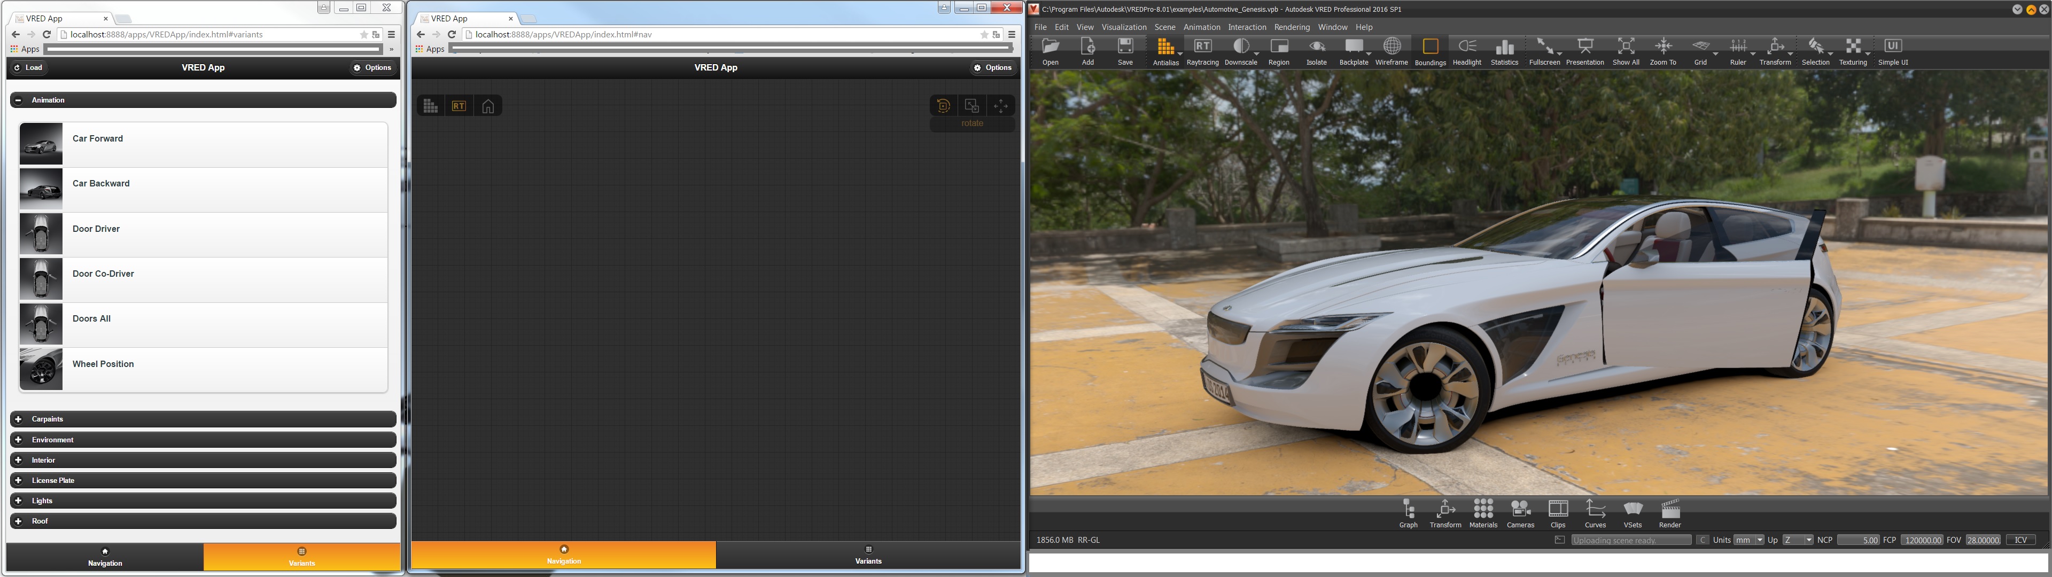Click the Isolate toolbar icon
The height and width of the screenshot is (577, 2052).
point(1316,50)
